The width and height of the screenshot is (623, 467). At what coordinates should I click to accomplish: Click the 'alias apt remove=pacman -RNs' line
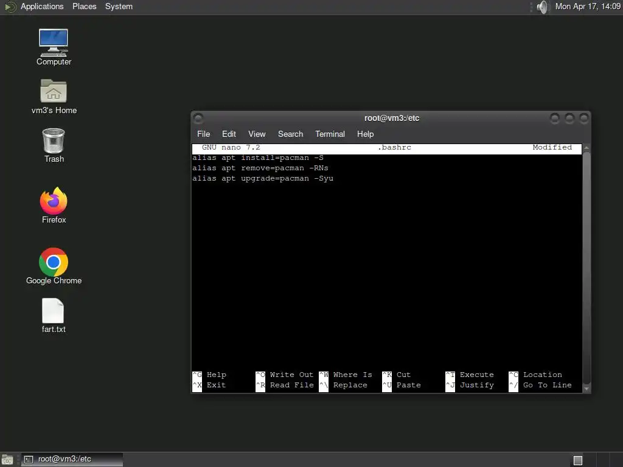coord(260,168)
